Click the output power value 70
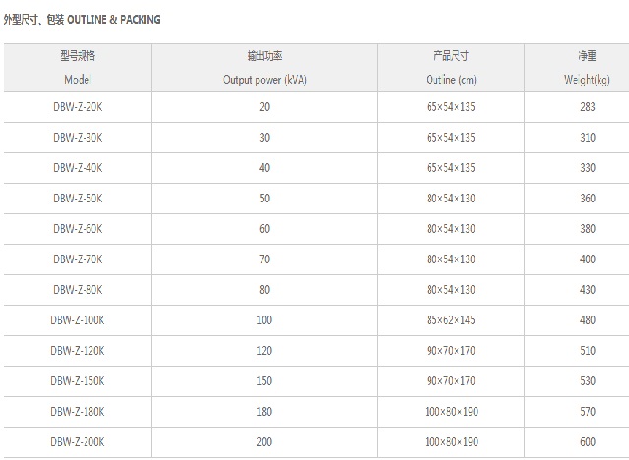This screenshot has width=629, height=460. pyautogui.click(x=264, y=259)
